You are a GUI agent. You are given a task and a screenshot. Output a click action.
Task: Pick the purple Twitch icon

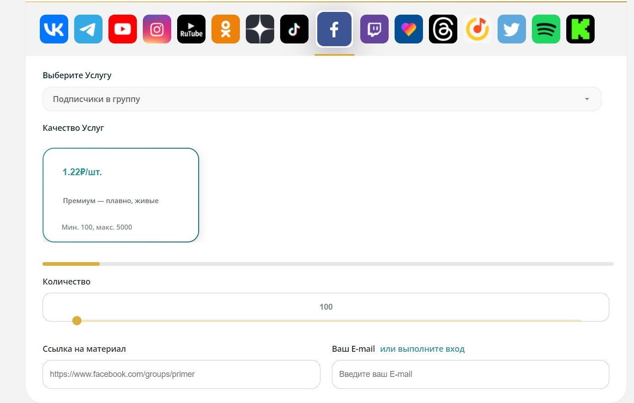coord(374,29)
